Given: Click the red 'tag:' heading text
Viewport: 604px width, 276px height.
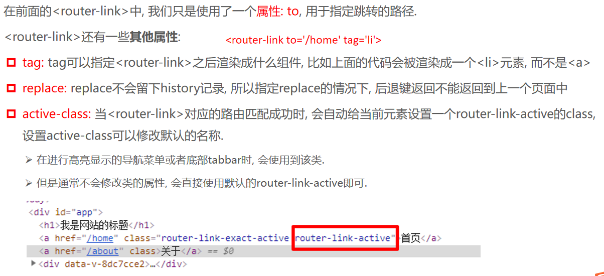Looking at the screenshot, I should [34, 63].
